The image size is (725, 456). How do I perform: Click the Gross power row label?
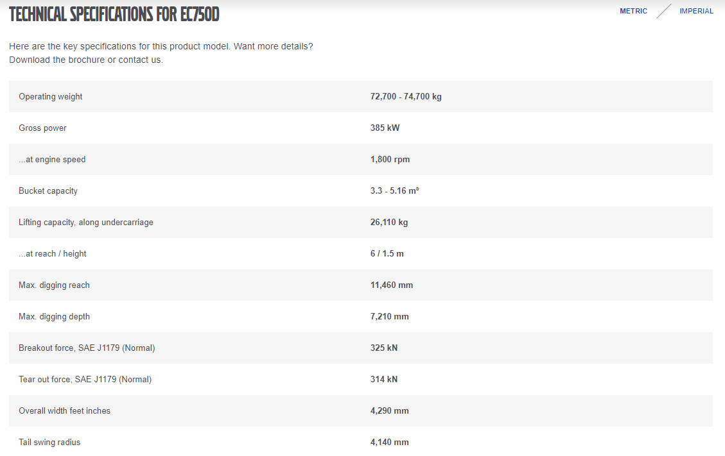click(x=43, y=128)
